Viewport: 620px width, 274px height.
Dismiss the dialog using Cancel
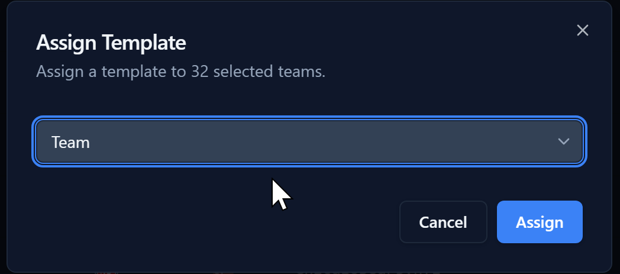click(443, 222)
